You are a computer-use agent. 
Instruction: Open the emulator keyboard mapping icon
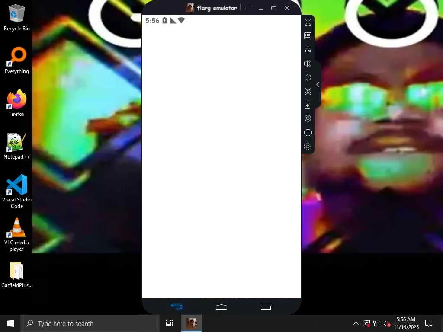[x=308, y=36]
